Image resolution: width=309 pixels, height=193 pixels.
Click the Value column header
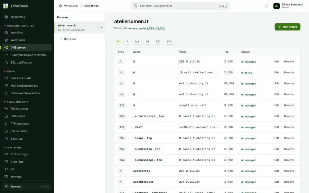click(x=183, y=52)
